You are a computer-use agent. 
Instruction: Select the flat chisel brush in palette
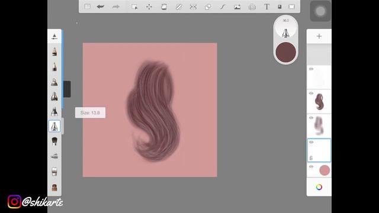click(54, 171)
